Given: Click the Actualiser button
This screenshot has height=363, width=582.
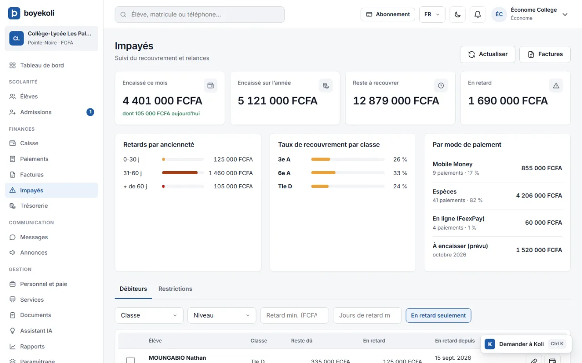Looking at the screenshot, I should tap(487, 54).
